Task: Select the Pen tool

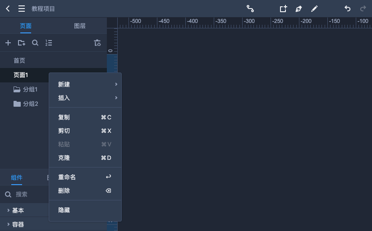Action: (x=299, y=9)
